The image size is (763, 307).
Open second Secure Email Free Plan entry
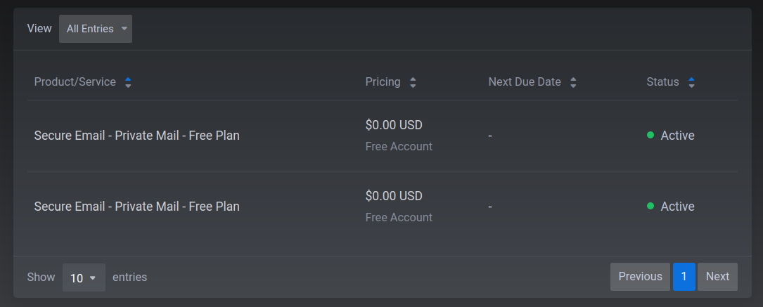click(x=136, y=207)
